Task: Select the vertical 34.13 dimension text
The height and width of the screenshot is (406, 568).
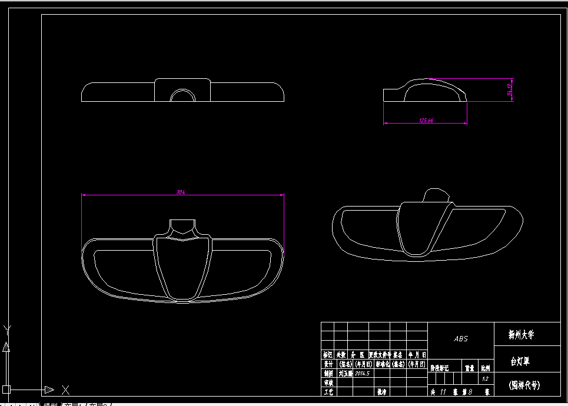Action: pos(510,90)
